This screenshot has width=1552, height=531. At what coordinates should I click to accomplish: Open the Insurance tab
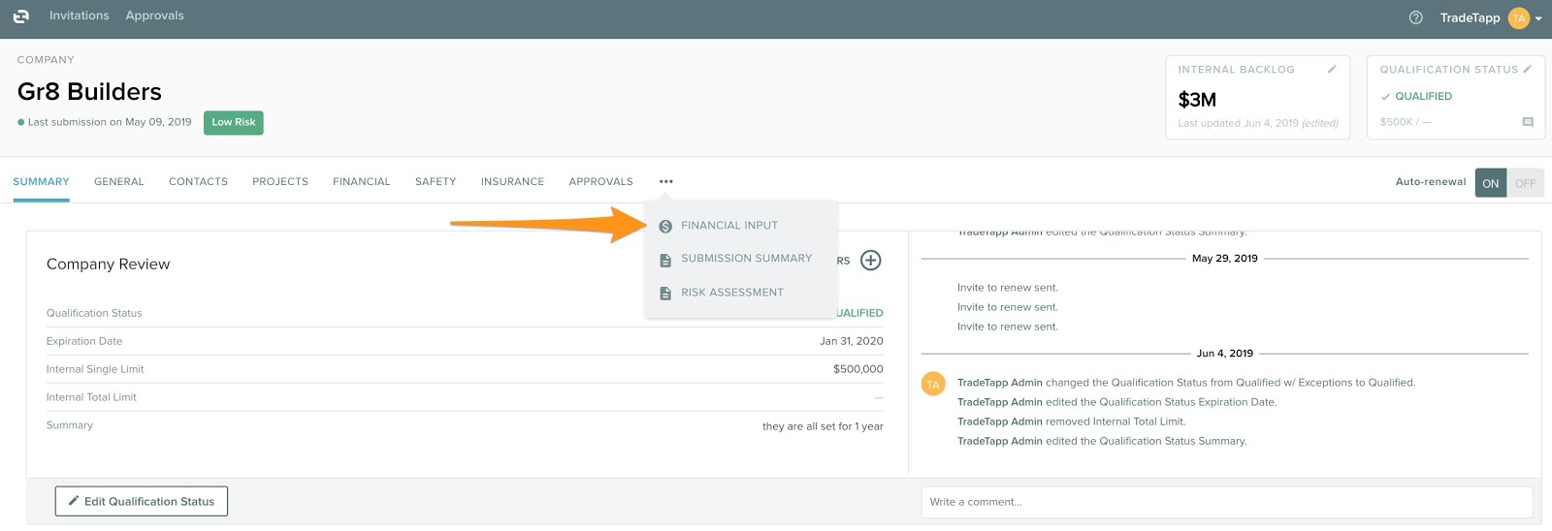(512, 181)
